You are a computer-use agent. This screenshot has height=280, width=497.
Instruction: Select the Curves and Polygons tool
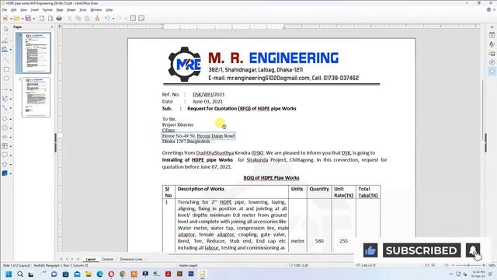[5, 99]
